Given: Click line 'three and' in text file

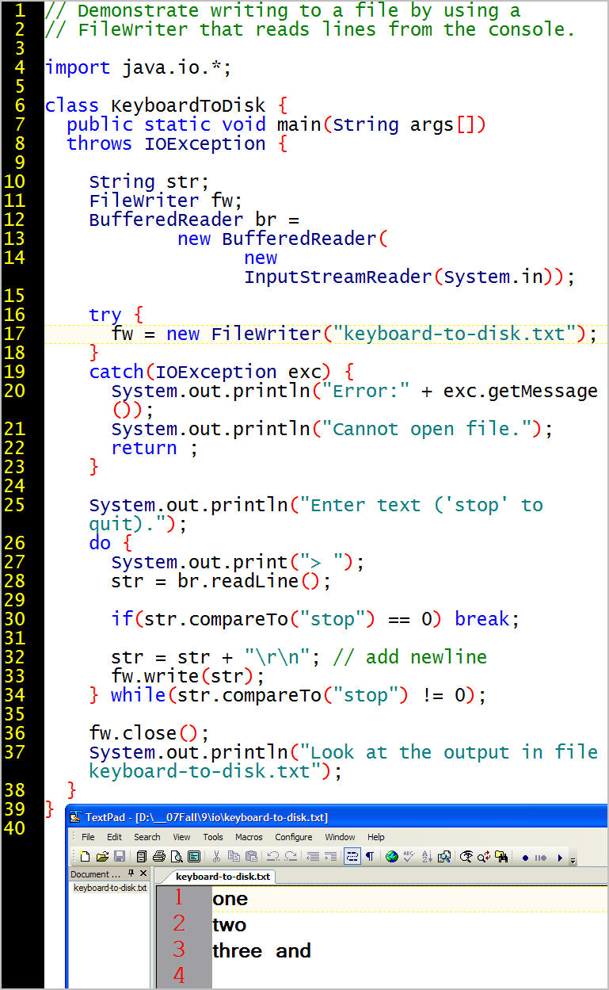Looking at the screenshot, I should click(x=261, y=951).
